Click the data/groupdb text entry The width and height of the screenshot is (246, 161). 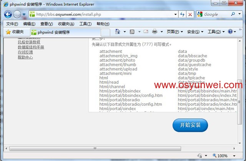coord(191,60)
